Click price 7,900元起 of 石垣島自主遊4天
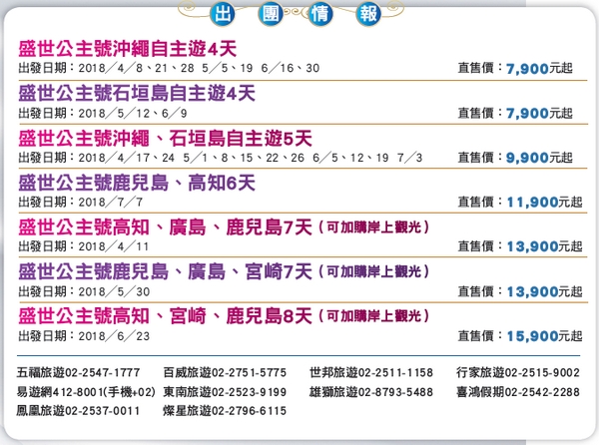The image size is (599, 445). point(539,114)
